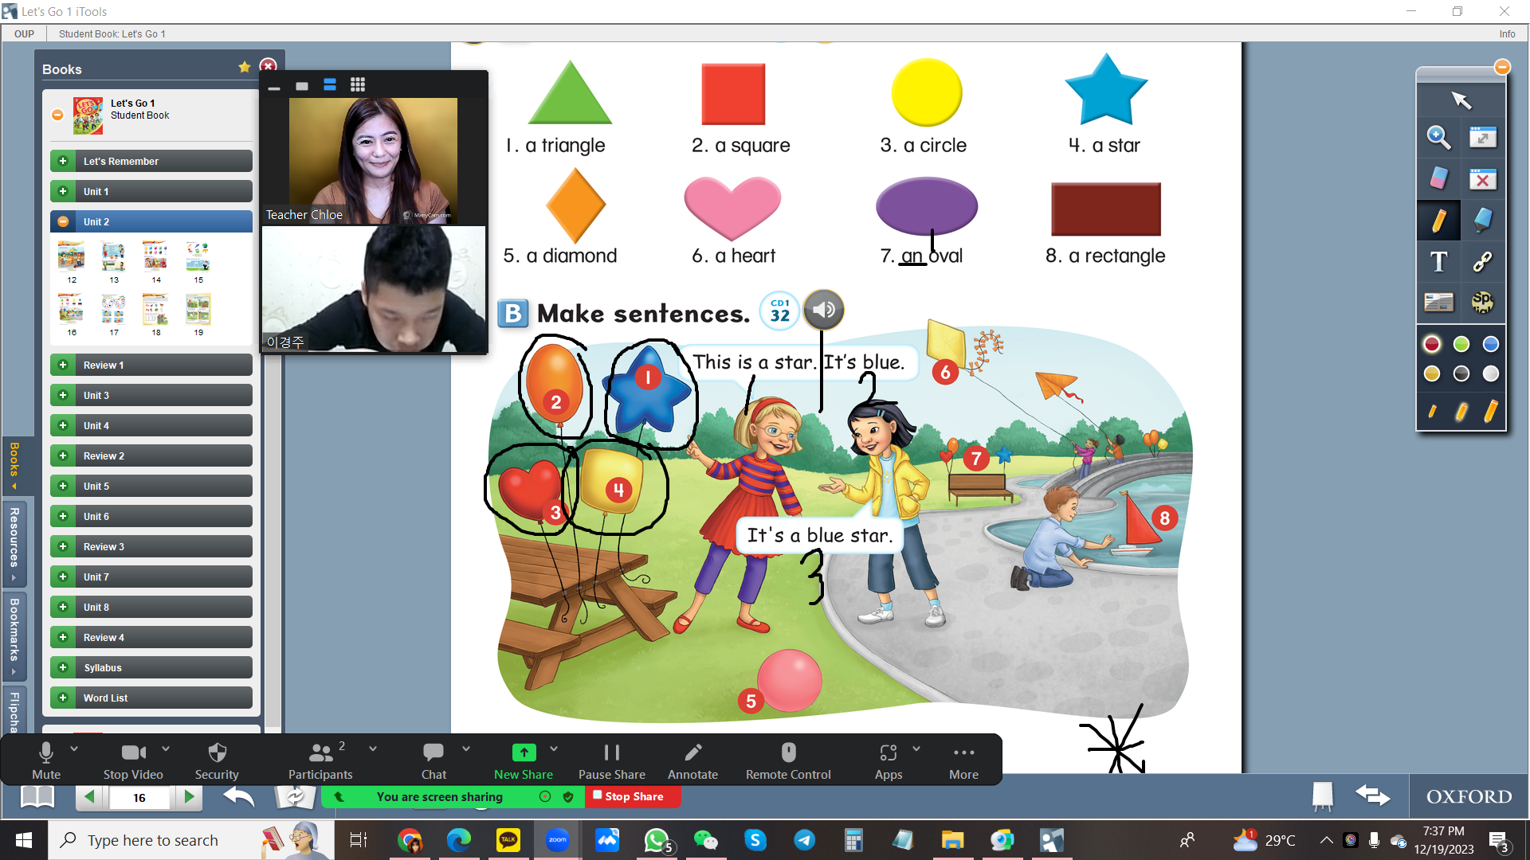Open Annotate in Zoom toolbar
The width and height of the screenshot is (1530, 860).
692,761
